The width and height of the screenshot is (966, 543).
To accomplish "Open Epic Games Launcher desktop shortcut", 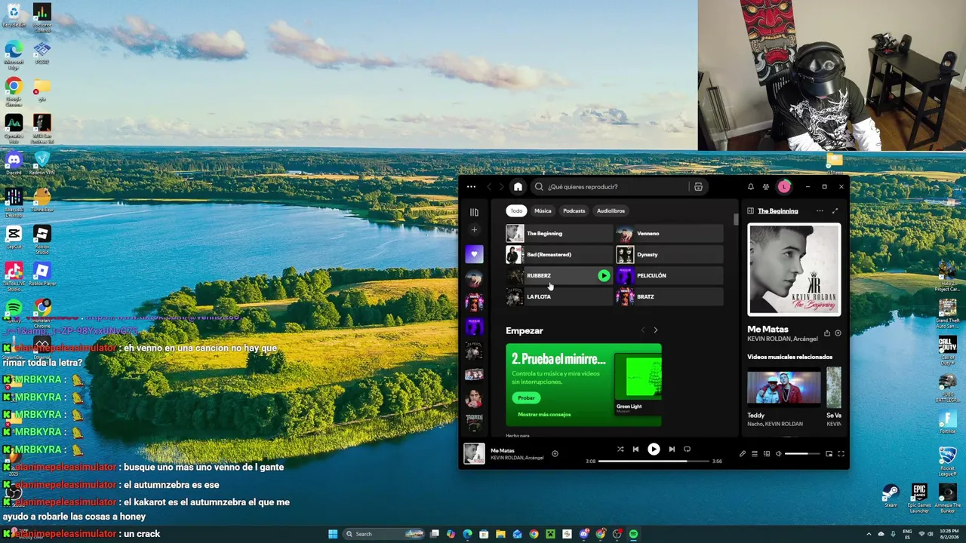I will (919, 498).
